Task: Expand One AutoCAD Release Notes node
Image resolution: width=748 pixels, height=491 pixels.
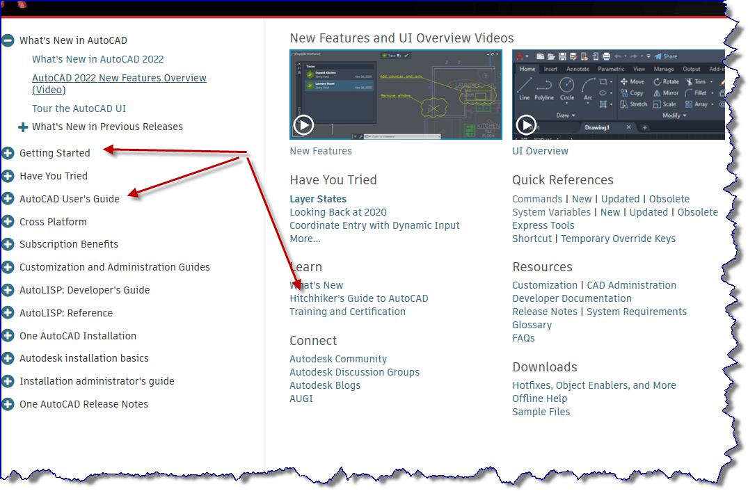Action: [8, 404]
